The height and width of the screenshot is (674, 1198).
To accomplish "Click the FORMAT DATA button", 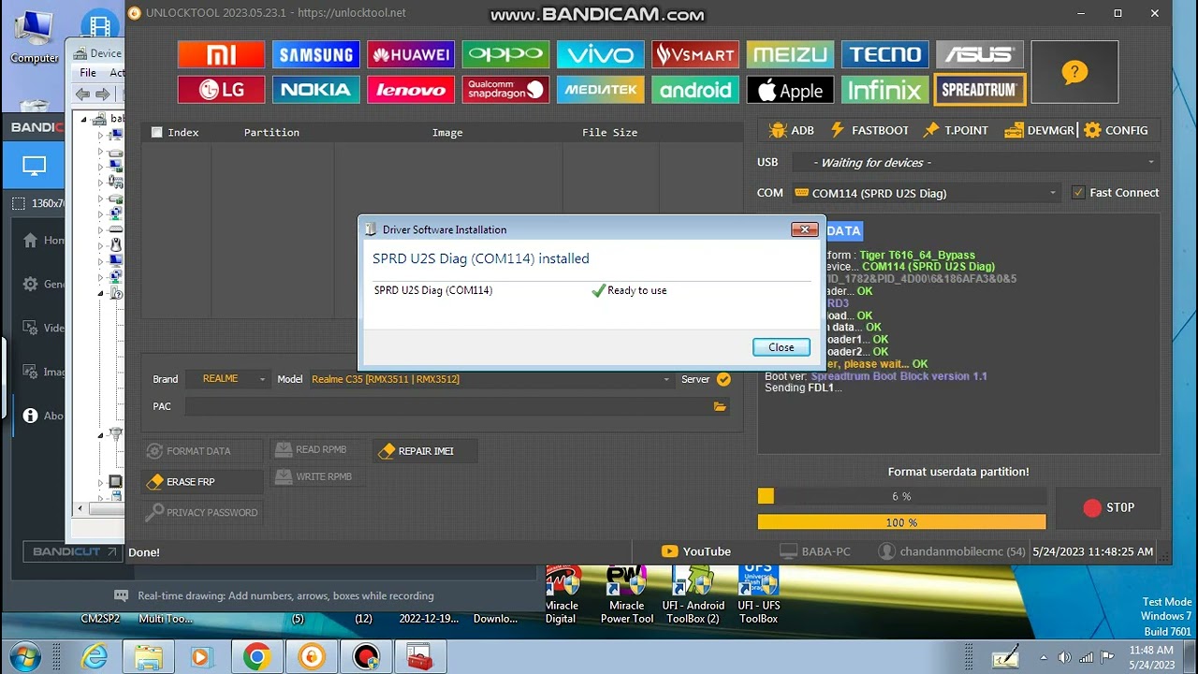I will pyautogui.click(x=201, y=451).
